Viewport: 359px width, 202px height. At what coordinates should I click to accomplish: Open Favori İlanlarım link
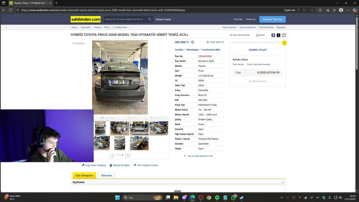click(229, 27)
